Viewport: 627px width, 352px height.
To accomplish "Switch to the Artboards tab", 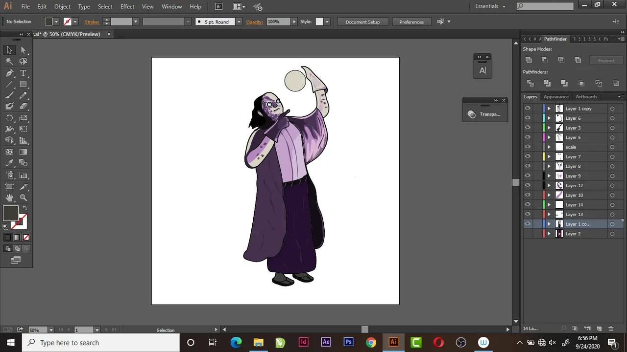I will pyautogui.click(x=586, y=97).
